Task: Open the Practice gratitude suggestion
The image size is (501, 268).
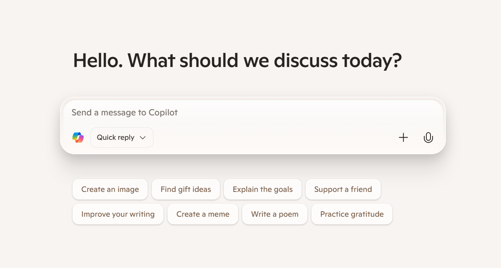Action: tap(352, 214)
